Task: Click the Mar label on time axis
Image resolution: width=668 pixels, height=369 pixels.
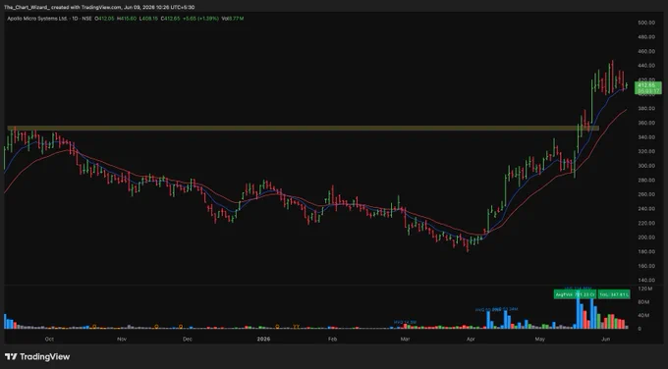Action: click(405, 340)
